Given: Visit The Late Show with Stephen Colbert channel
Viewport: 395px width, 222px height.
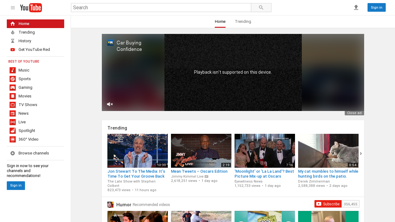Looking at the screenshot, I should pos(131,183).
